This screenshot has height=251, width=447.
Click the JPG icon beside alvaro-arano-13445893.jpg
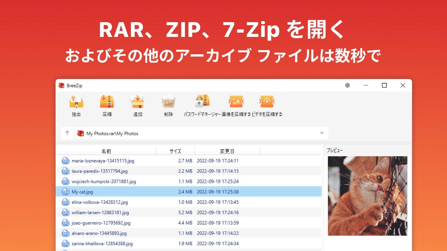tap(65, 233)
